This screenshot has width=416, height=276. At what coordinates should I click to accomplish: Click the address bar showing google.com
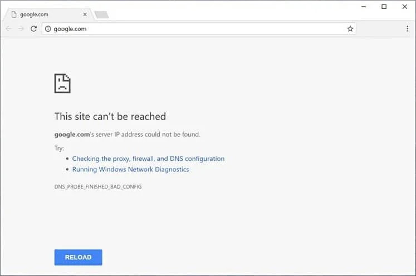coord(199,28)
